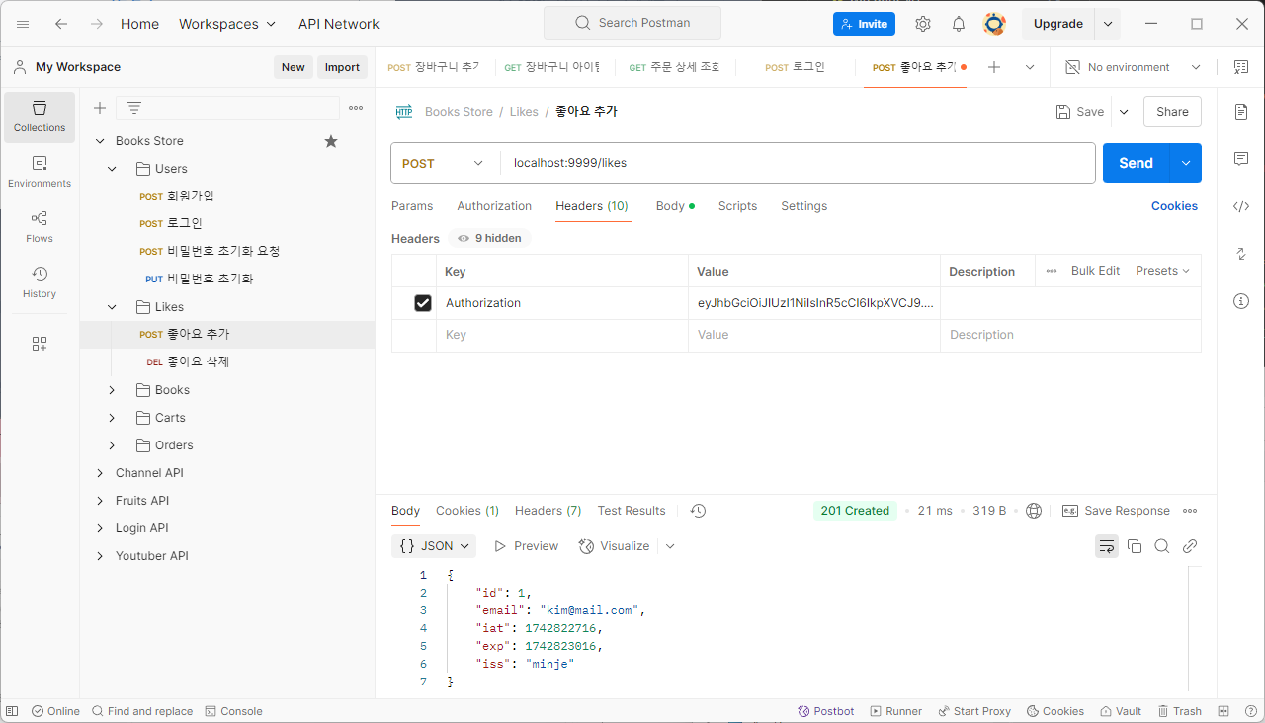Viewport: 1265px width, 723px height.
Task: Open the Flows sidebar panel
Action: click(40, 228)
